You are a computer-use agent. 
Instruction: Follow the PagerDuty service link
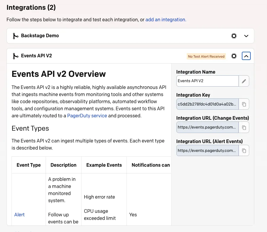tap(87, 116)
